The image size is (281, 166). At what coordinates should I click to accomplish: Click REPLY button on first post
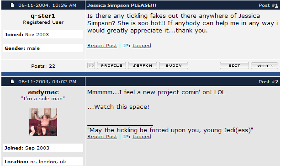(x=265, y=66)
